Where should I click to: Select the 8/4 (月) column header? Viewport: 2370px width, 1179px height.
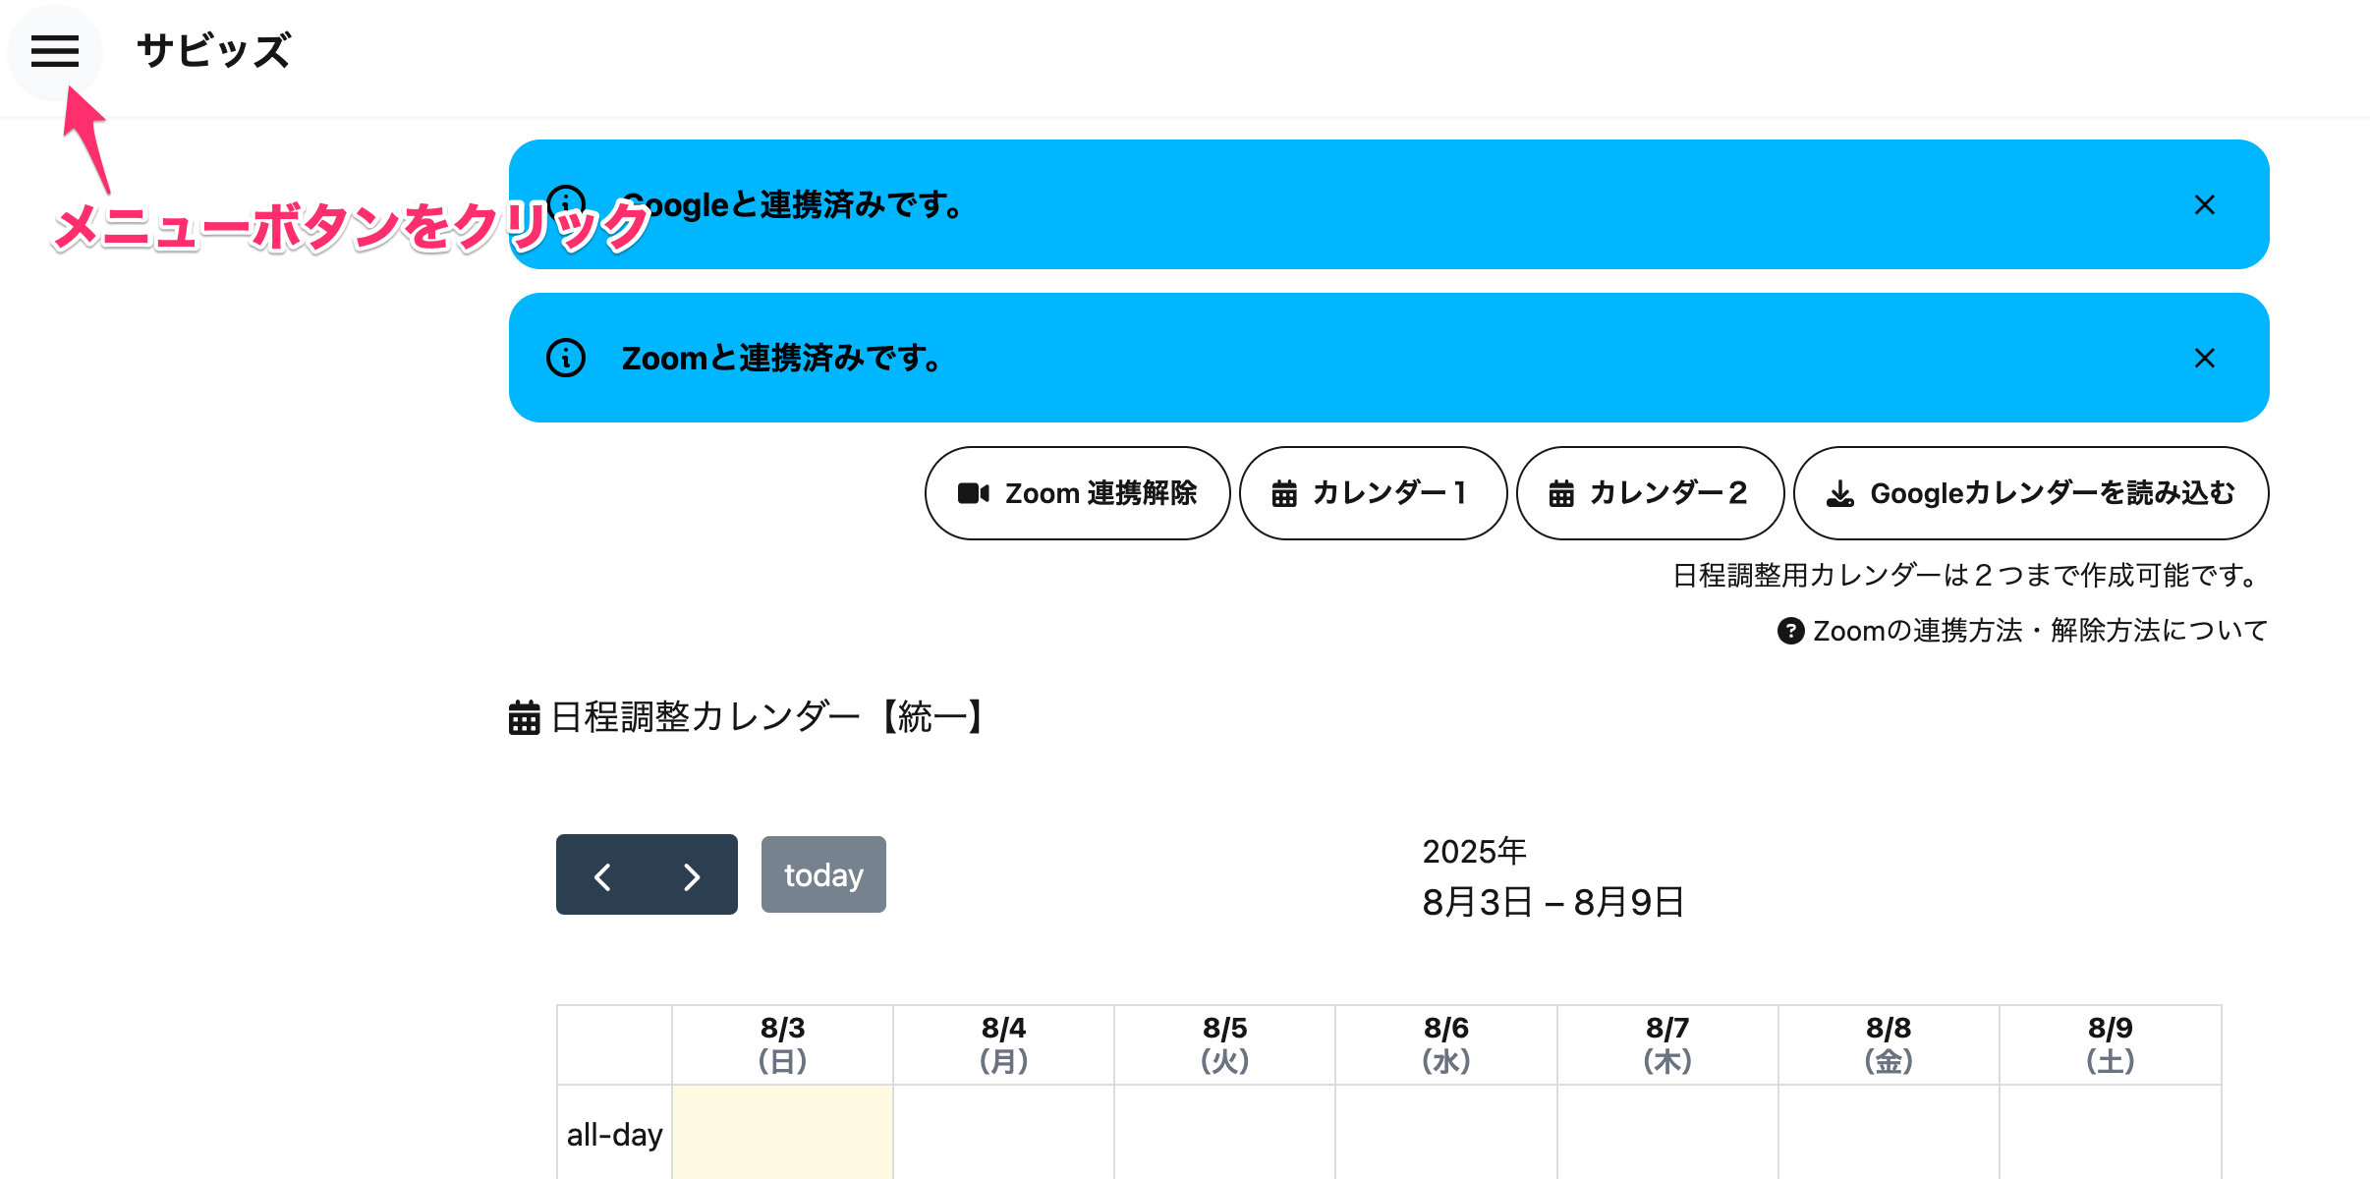tap(1003, 1044)
